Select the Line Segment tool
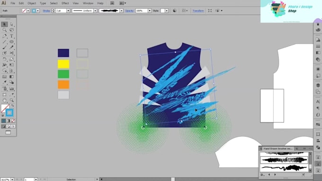322x181 pixels. [4, 42]
